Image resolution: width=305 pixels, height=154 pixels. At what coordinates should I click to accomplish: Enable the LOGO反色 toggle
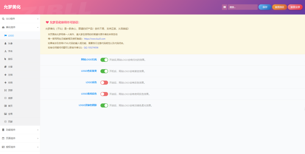click(x=104, y=83)
